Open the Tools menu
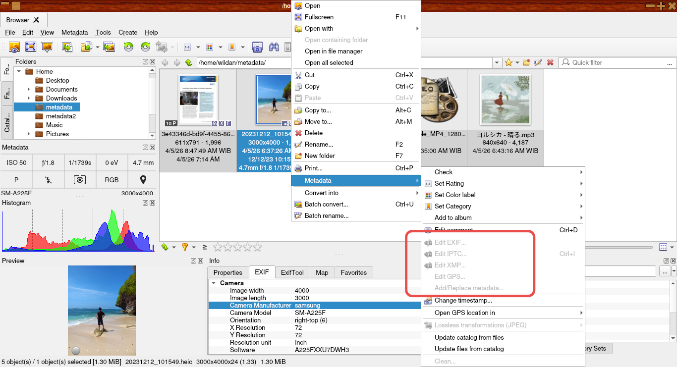 coord(103,33)
